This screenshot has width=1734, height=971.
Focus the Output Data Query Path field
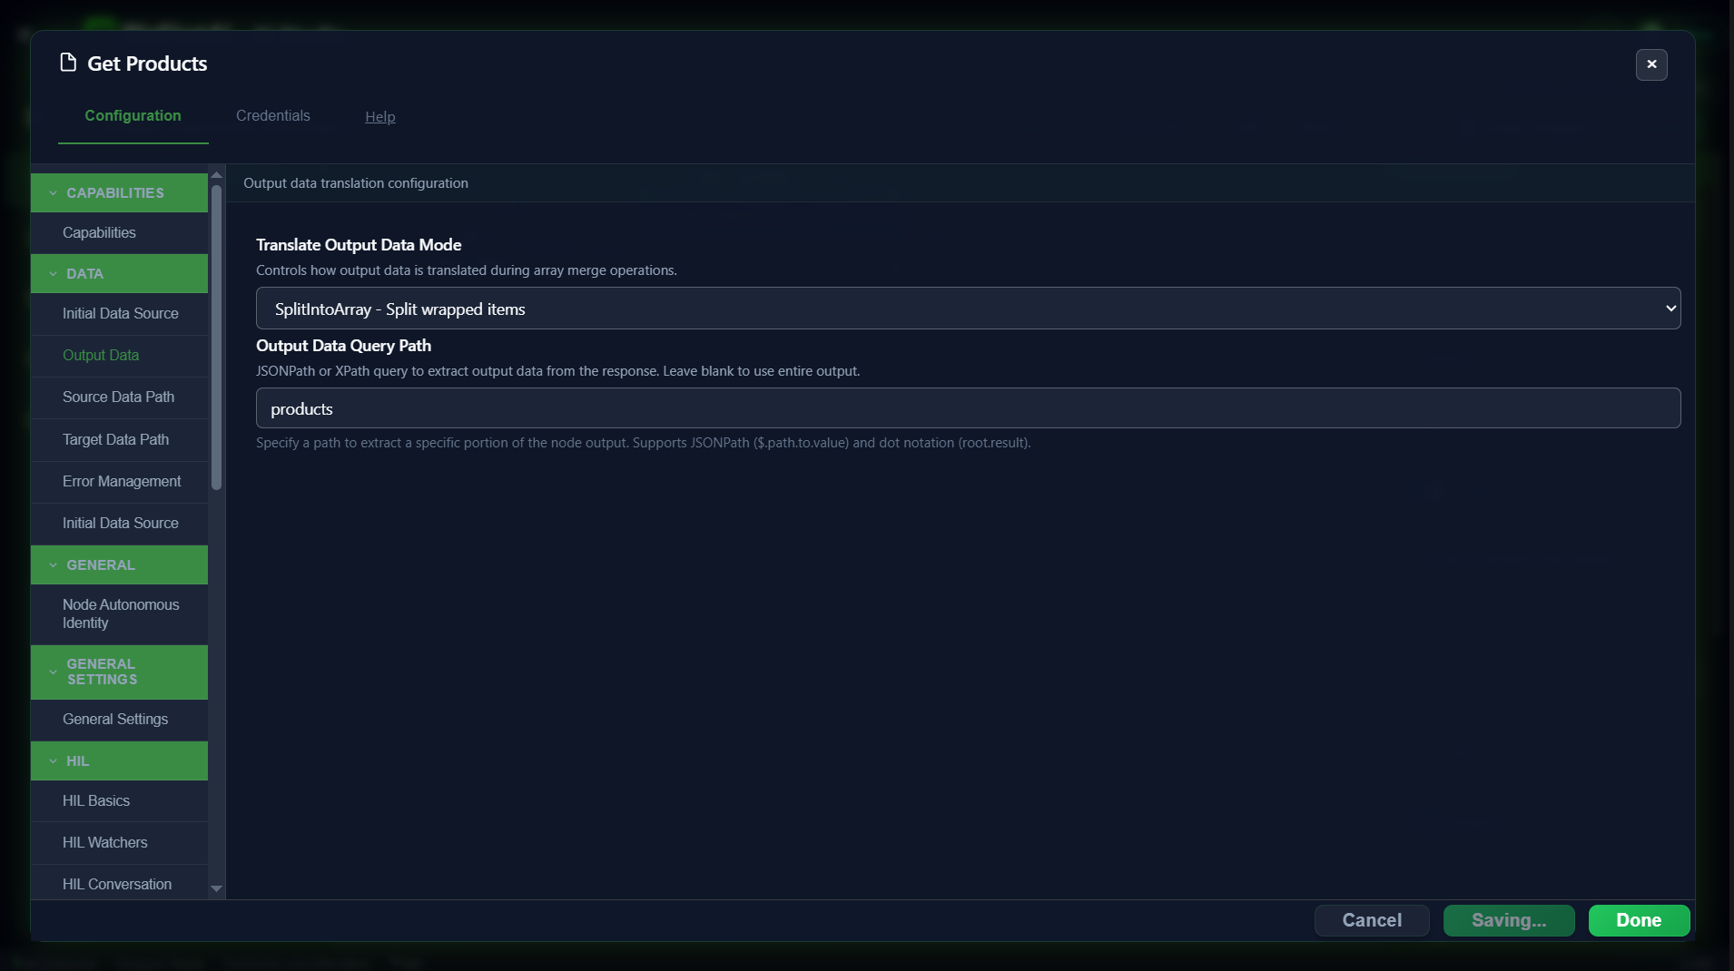click(968, 408)
